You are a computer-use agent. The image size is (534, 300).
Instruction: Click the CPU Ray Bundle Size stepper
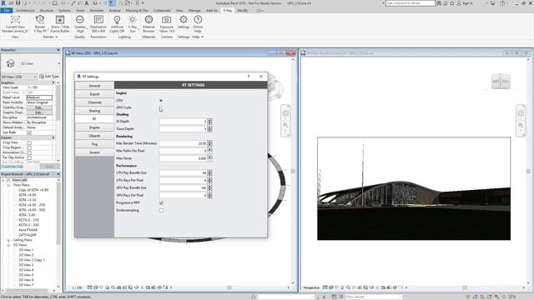[x=209, y=173]
